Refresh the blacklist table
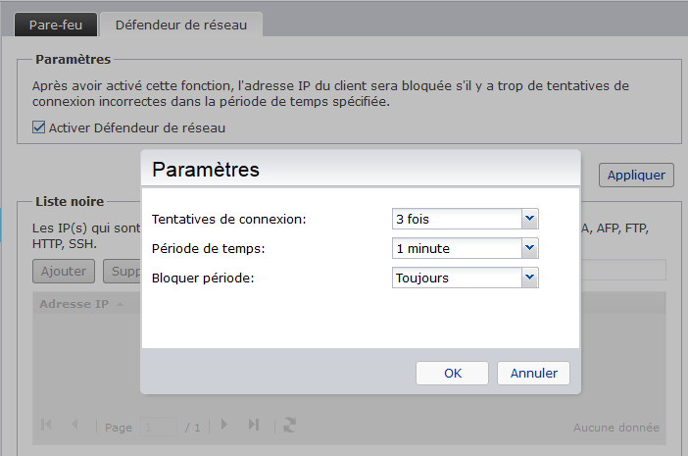The width and height of the screenshot is (688, 456). coord(289,425)
